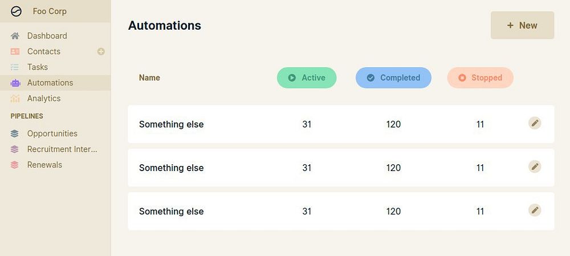This screenshot has width=570, height=256.
Task: Edit the second Something else automation
Action: pos(534,166)
